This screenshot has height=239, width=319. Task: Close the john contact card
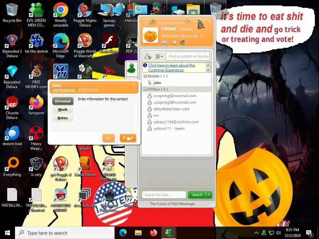(134, 85)
